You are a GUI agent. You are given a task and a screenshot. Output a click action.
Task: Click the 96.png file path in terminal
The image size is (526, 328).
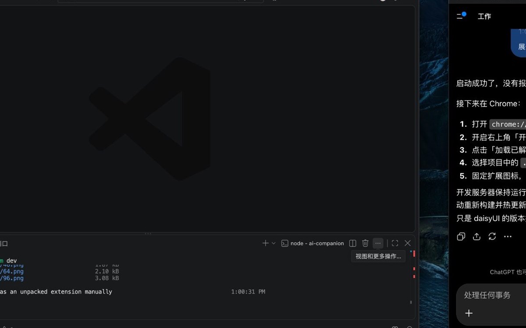click(12, 278)
